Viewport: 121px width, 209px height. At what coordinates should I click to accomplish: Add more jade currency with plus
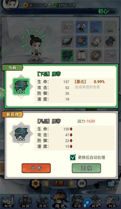pos(74,5)
